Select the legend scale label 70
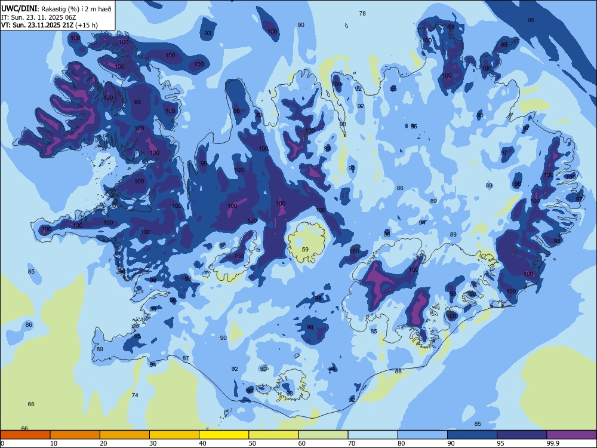This screenshot has width=597, height=448. [x=352, y=443]
